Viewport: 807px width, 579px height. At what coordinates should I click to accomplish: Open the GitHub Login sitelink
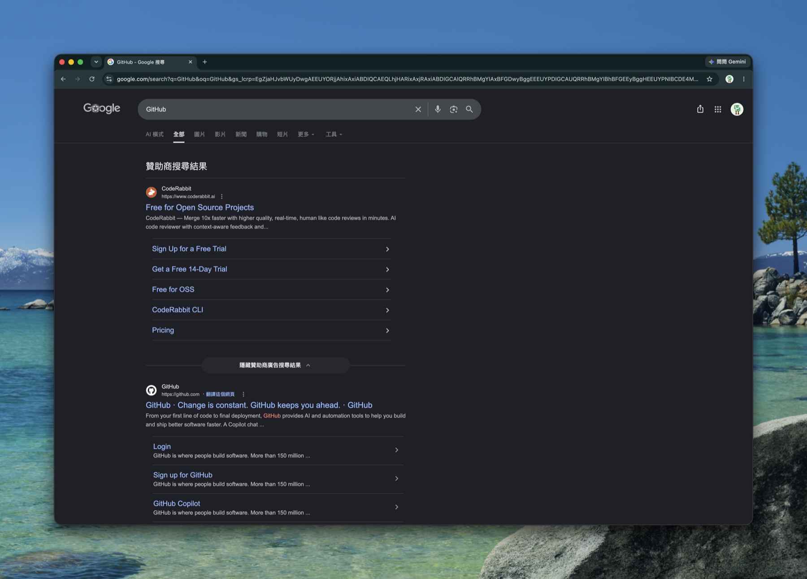point(162,446)
